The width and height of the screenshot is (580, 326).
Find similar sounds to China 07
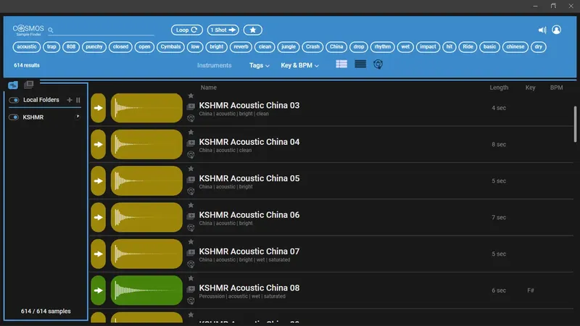pos(191,264)
